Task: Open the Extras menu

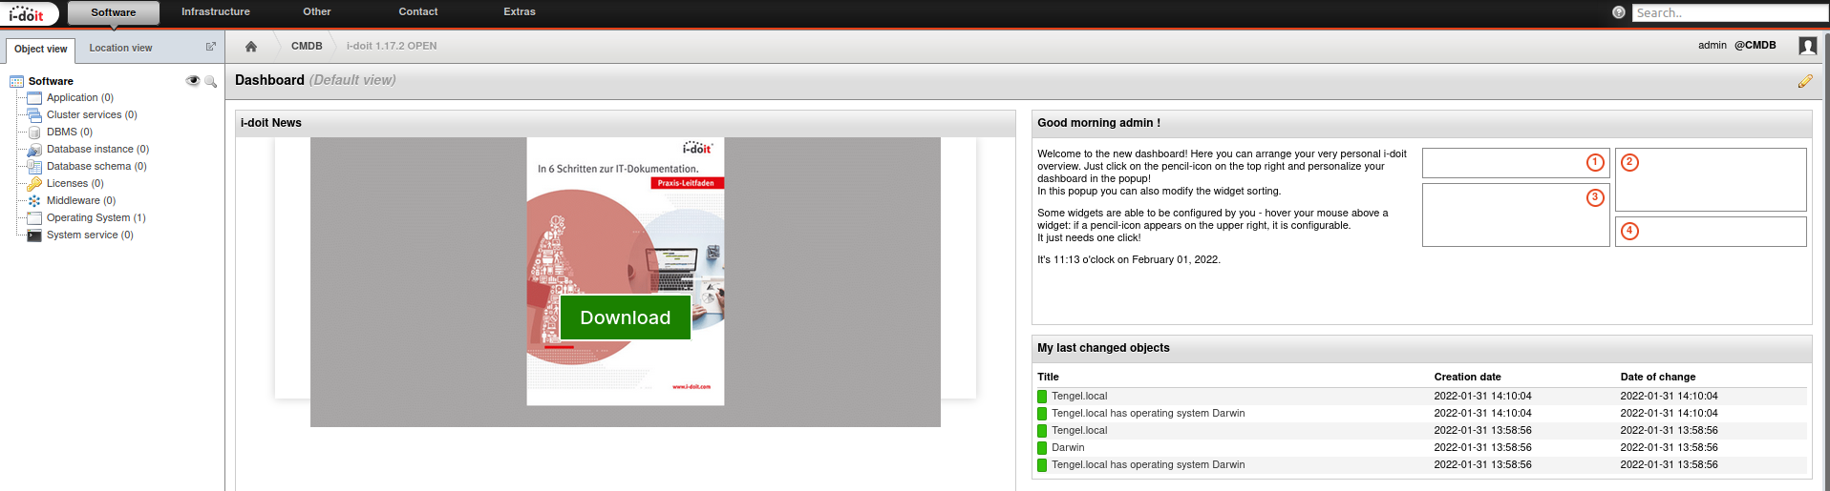Action: pyautogui.click(x=519, y=12)
